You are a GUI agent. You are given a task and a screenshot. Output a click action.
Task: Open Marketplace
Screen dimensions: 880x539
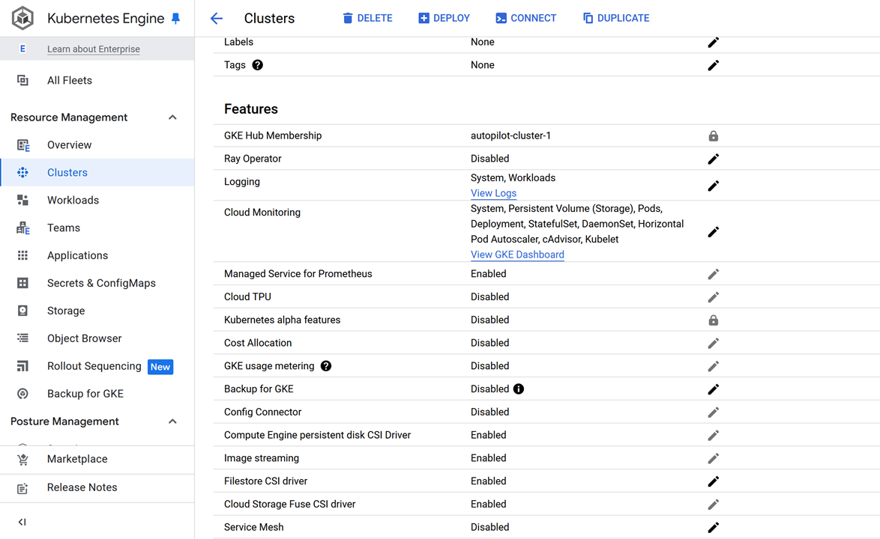97,460
